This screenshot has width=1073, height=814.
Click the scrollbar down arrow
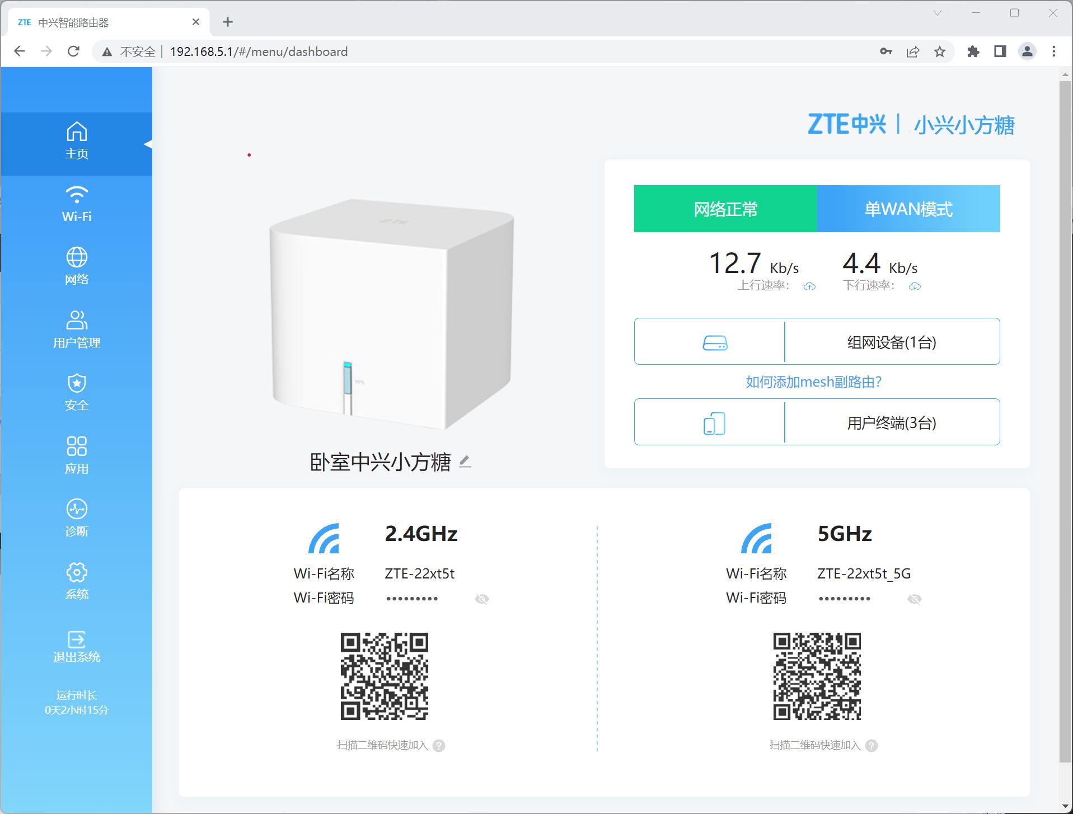point(1065,806)
